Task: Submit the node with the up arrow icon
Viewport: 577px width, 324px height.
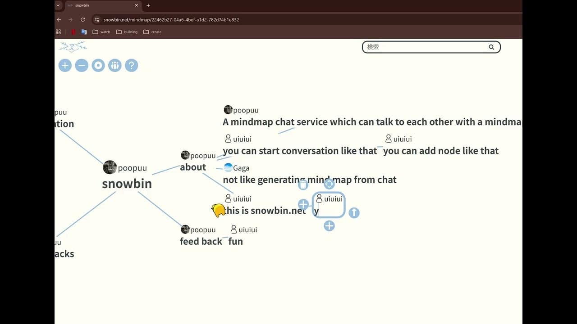Action: tap(354, 213)
